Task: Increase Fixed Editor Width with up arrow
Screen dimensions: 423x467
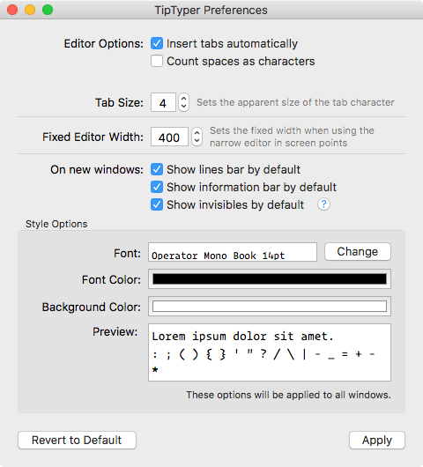Action: point(197,132)
